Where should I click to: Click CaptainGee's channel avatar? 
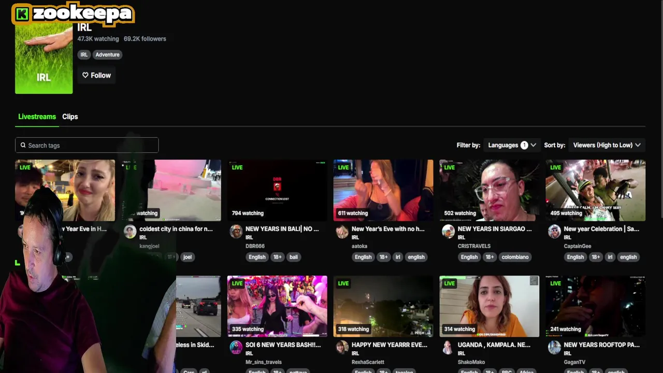(554, 232)
